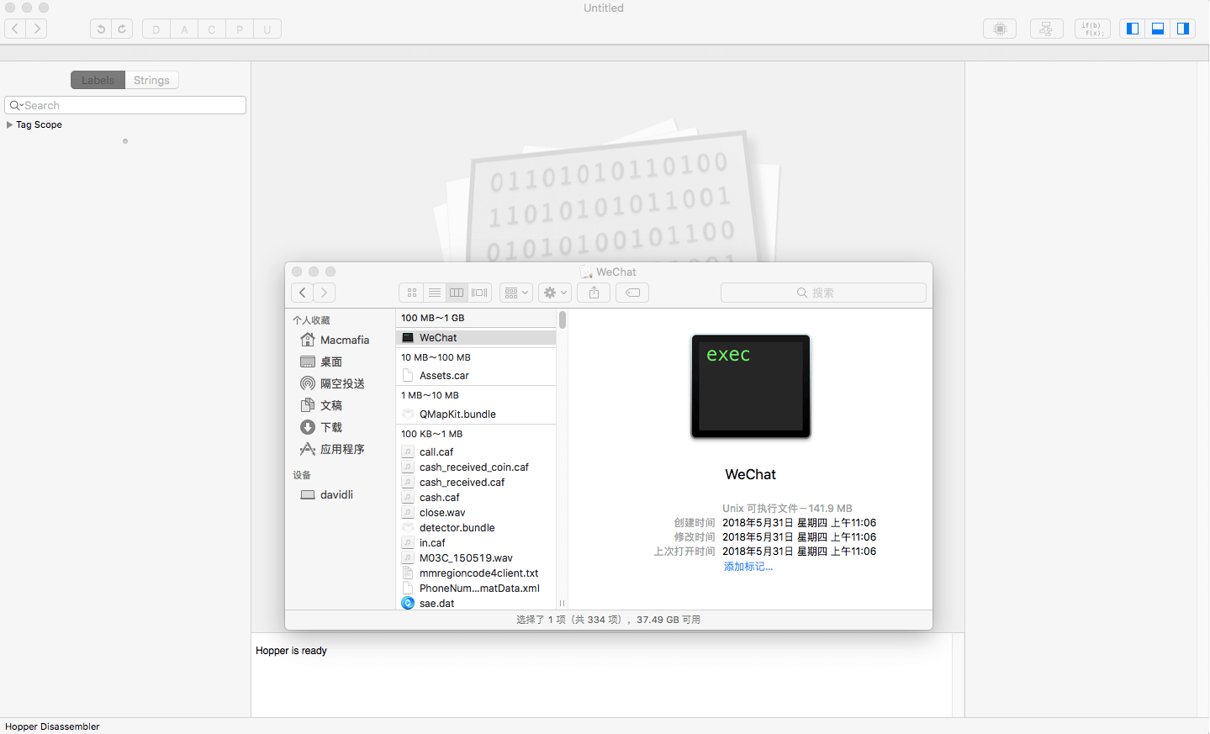Open Finder arrange-by dropdown

(516, 293)
